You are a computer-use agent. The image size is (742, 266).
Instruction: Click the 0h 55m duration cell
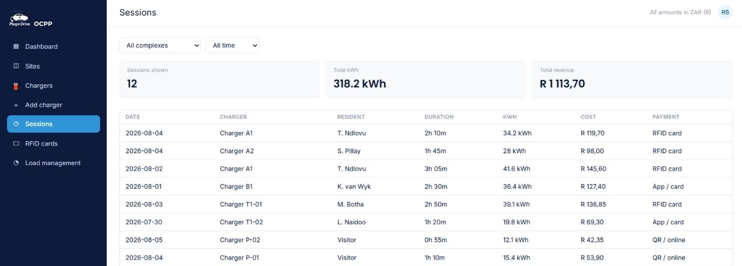pyautogui.click(x=435, y=240)
